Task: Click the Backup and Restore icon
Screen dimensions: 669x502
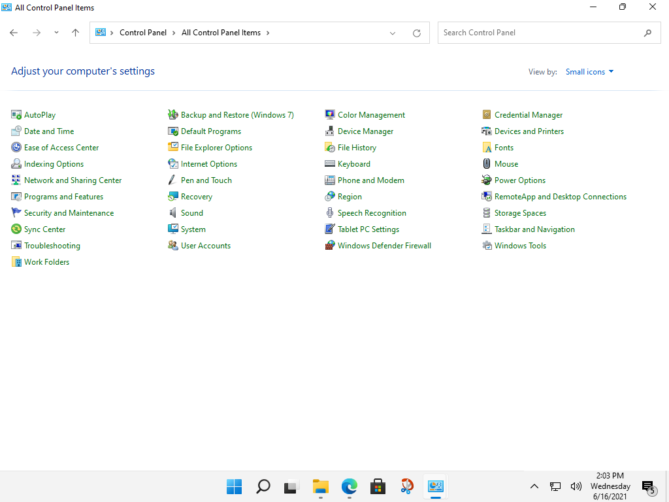Action: [x=172, y=115]
